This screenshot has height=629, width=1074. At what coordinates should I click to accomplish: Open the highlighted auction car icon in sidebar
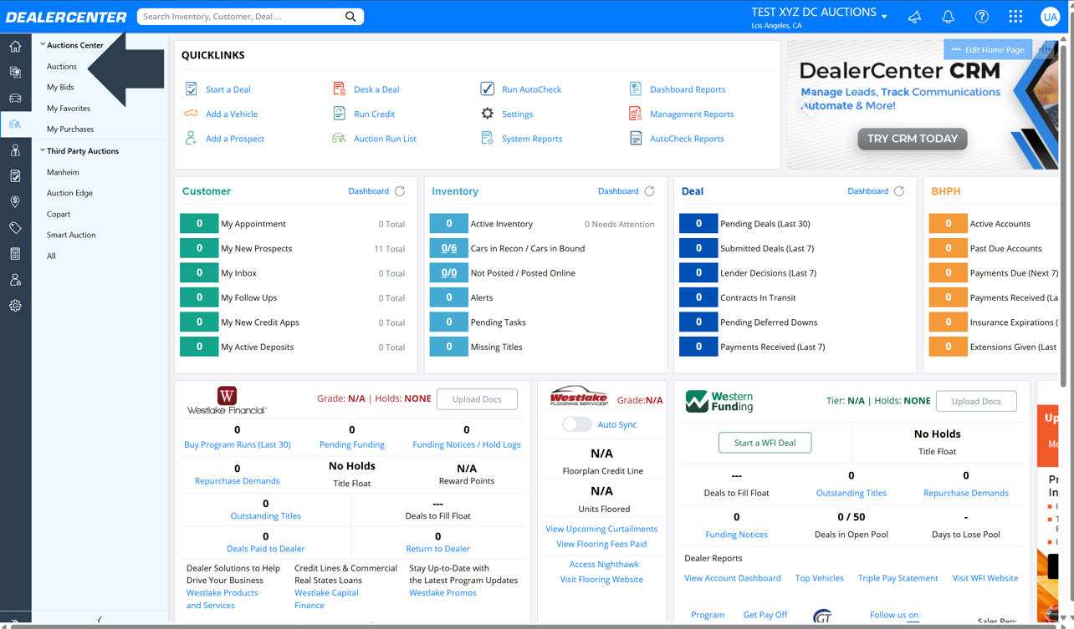coord(15,124)
